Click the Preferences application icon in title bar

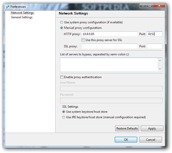tap(7, 7)
